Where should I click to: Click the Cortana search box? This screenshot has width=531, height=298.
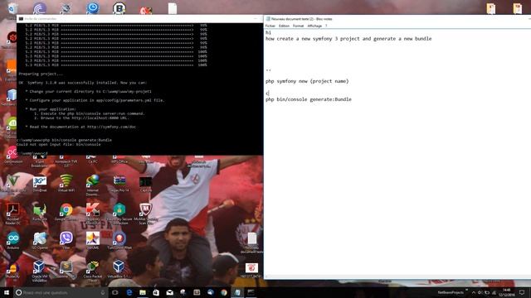pyautogui.click(x=61, y=292)
